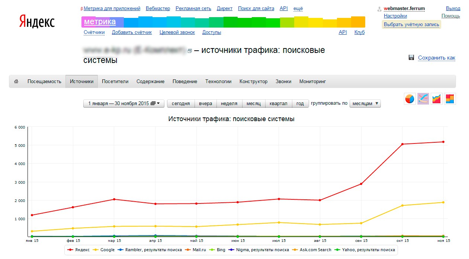Click the Яндекс logo
Screen dimensions: 469x259
pyautogui.click(x=37, y=22)
